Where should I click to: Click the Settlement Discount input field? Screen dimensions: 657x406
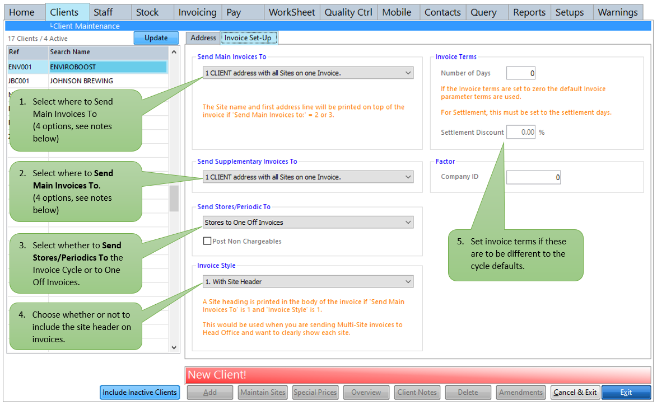[520, 131]
